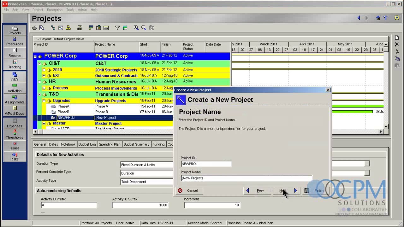
Task: Click the Filter funnel icon
Action: pyautogui.click(x=117, y=28)
